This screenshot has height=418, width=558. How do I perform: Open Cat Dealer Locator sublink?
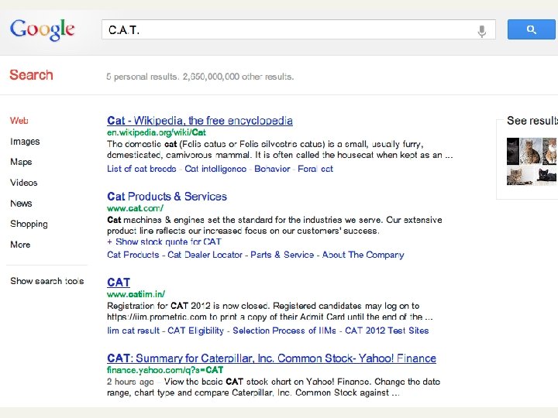tap(205, 255)
